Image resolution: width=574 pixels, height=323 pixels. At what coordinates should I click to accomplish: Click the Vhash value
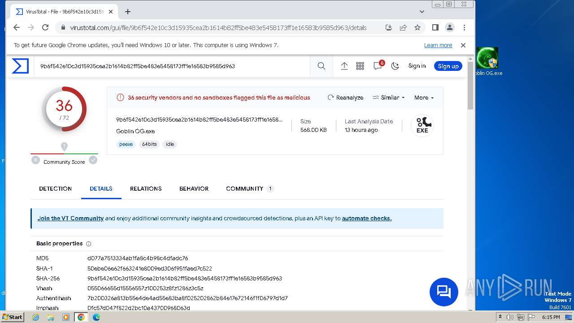click(x=145, y=288)
